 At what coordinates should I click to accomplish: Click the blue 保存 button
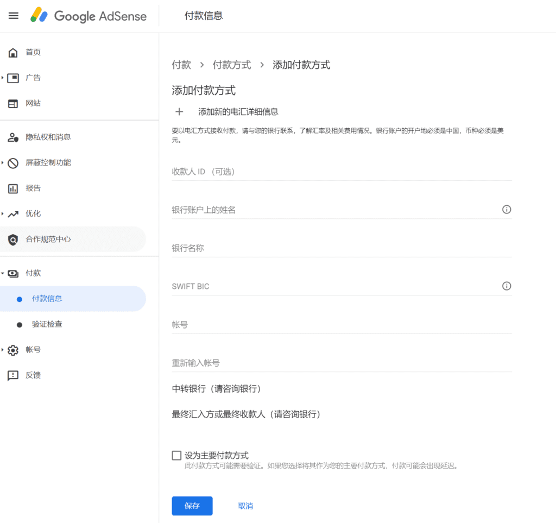[192, 506]
